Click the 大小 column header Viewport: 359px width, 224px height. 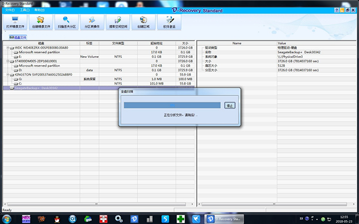click(185, 43)
